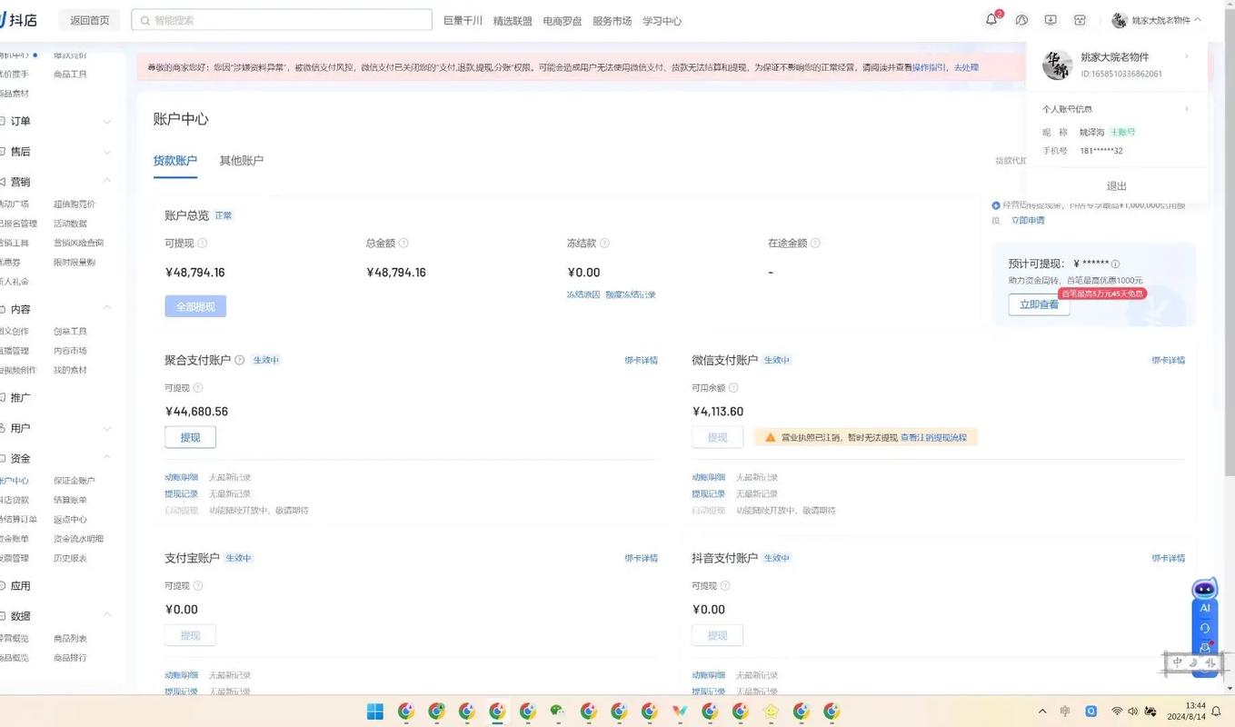The image size is (1235, 727).
Task: Open the 冻结原因 link
Action: 583,294
